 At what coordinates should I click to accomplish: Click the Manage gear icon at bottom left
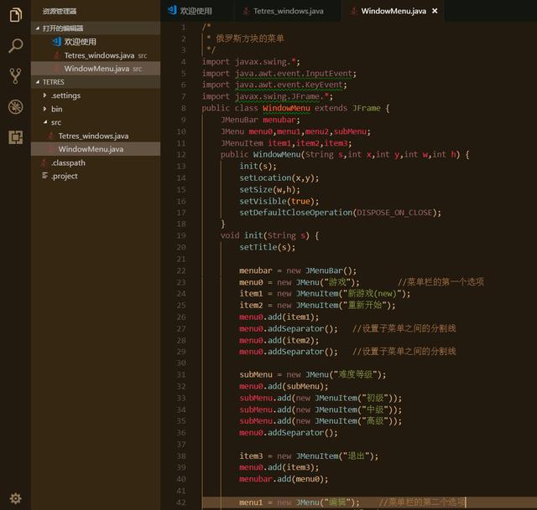[15, 497]
